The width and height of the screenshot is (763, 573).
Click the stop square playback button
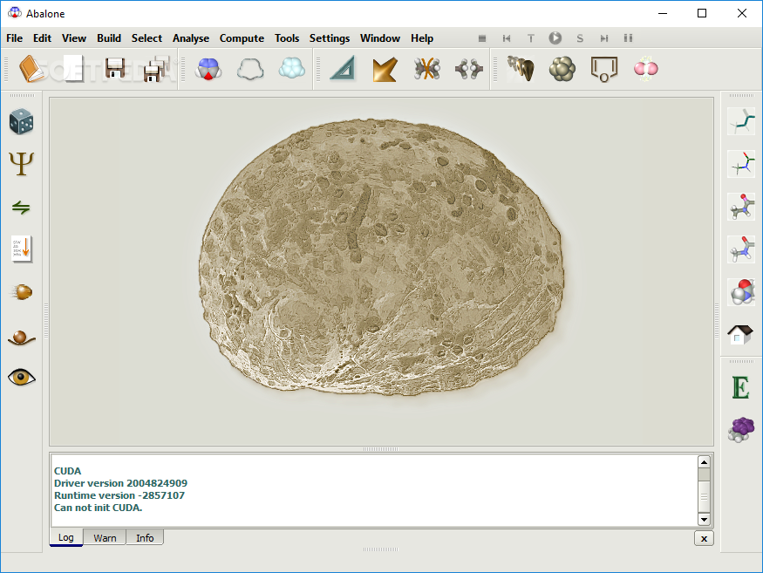[x=482, y=38]
